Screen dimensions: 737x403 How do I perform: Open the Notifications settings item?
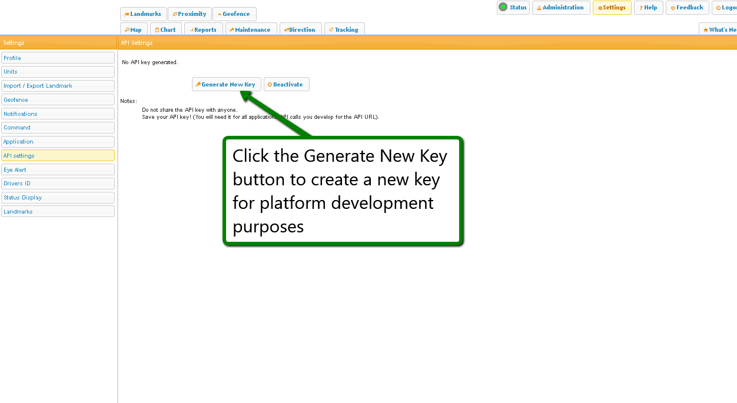[58, 114]
